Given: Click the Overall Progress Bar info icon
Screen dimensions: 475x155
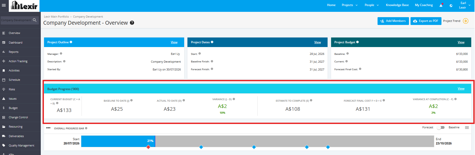Looking at the screenshot, I should [86, 128].
